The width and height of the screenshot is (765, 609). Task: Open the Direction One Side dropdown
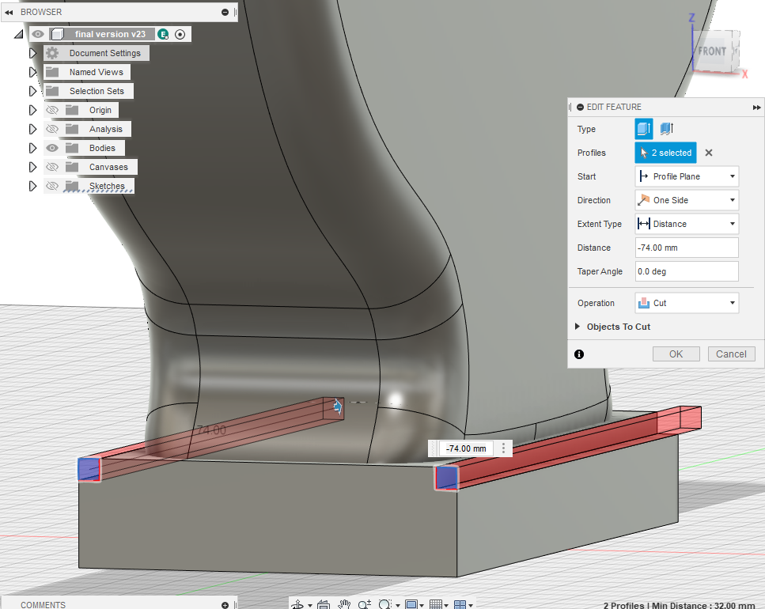pos(687,200)
